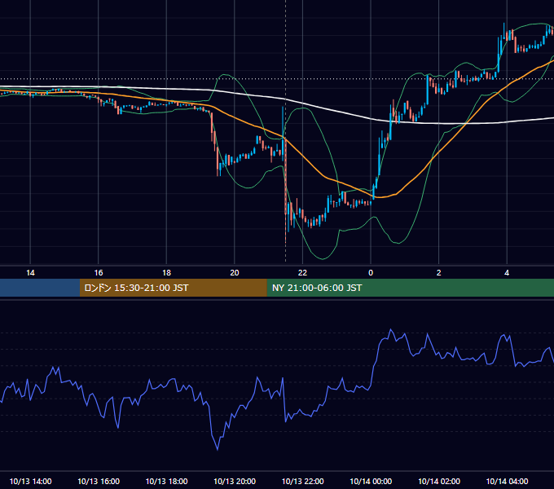Click the blue session bar before ロンドン

coord(40,288)
